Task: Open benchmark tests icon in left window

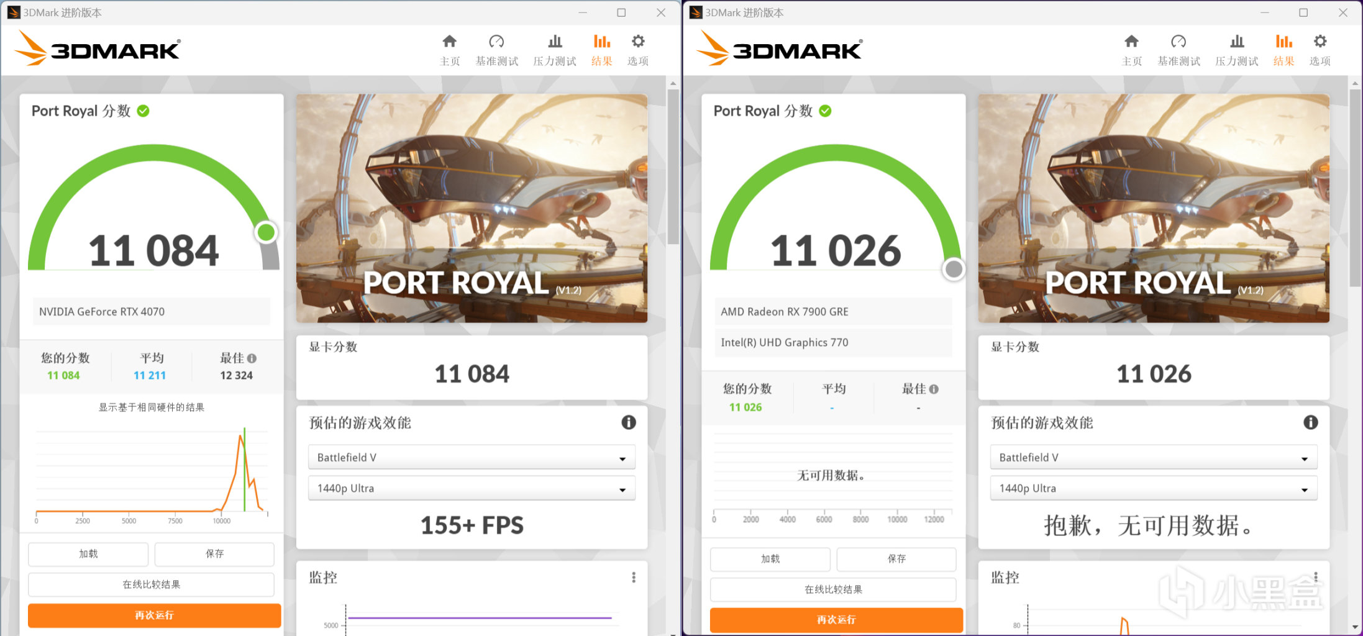Action: (x=496, y=42)
